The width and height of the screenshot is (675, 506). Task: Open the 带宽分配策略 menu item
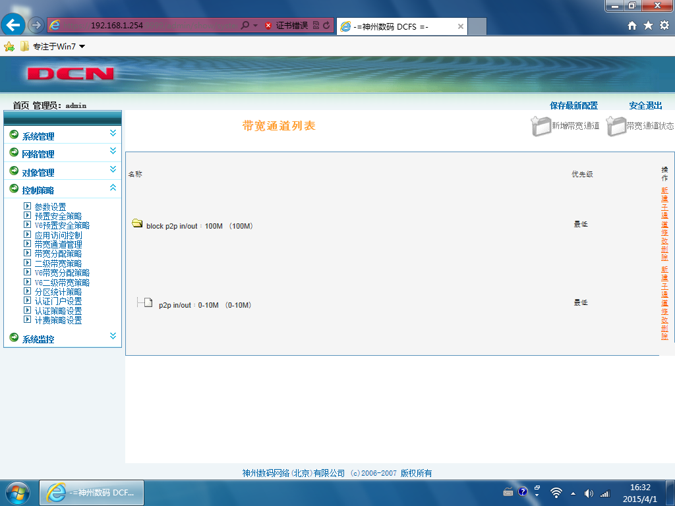pos(58,254)
